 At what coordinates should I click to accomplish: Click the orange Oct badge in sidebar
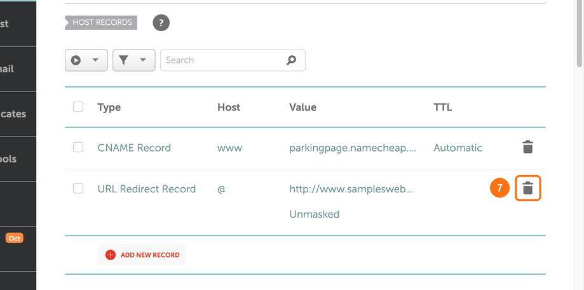tap(14, 238)
